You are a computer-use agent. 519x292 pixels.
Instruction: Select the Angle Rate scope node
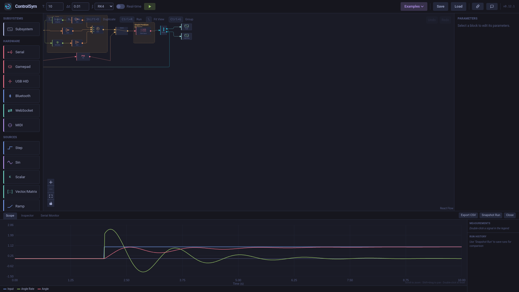187,36
